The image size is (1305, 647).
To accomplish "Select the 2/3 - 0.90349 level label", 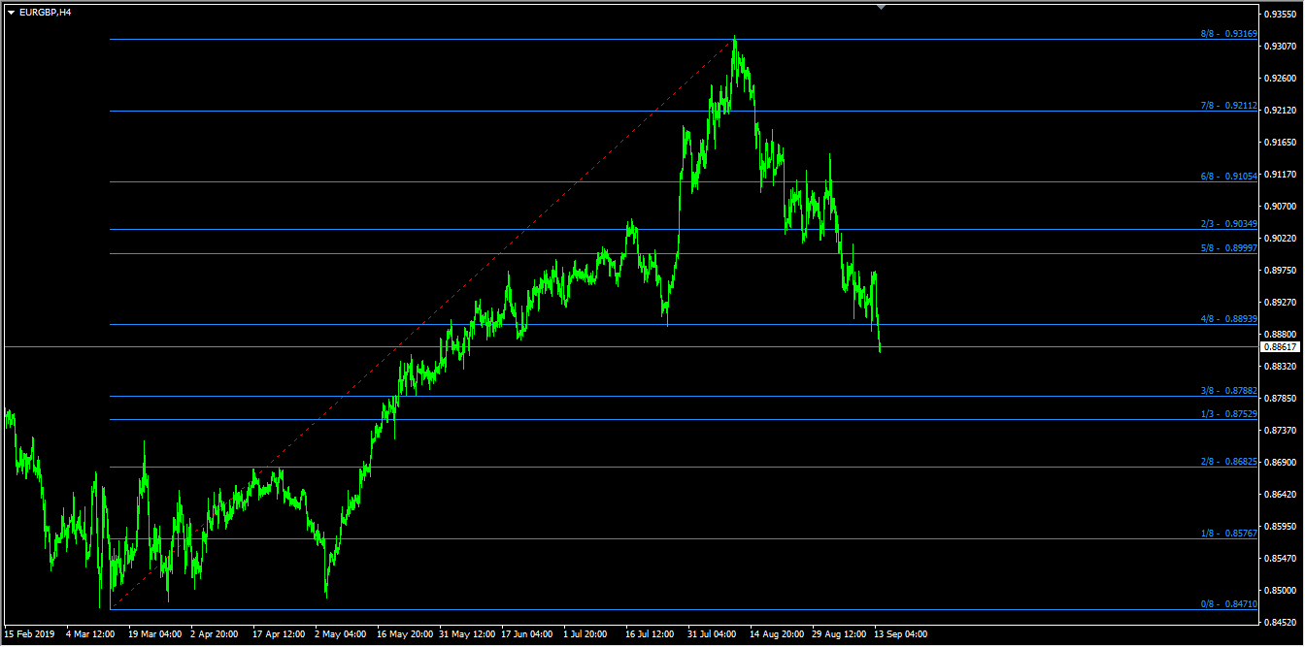I will point(1229,224).
